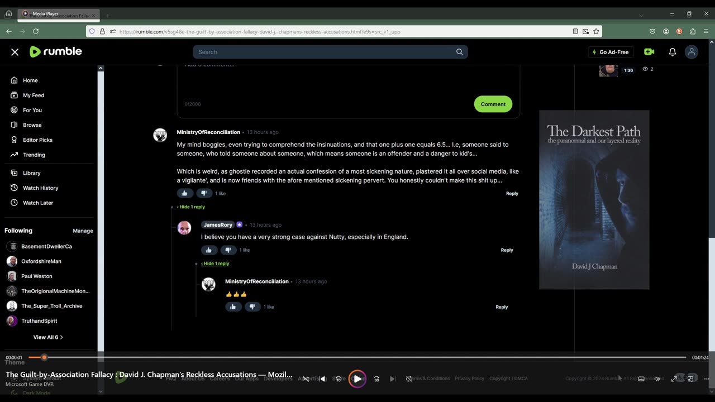Reply to the thumbs-up emoji comment
This screenshot has height=402, width=715.
coord(502,307)
